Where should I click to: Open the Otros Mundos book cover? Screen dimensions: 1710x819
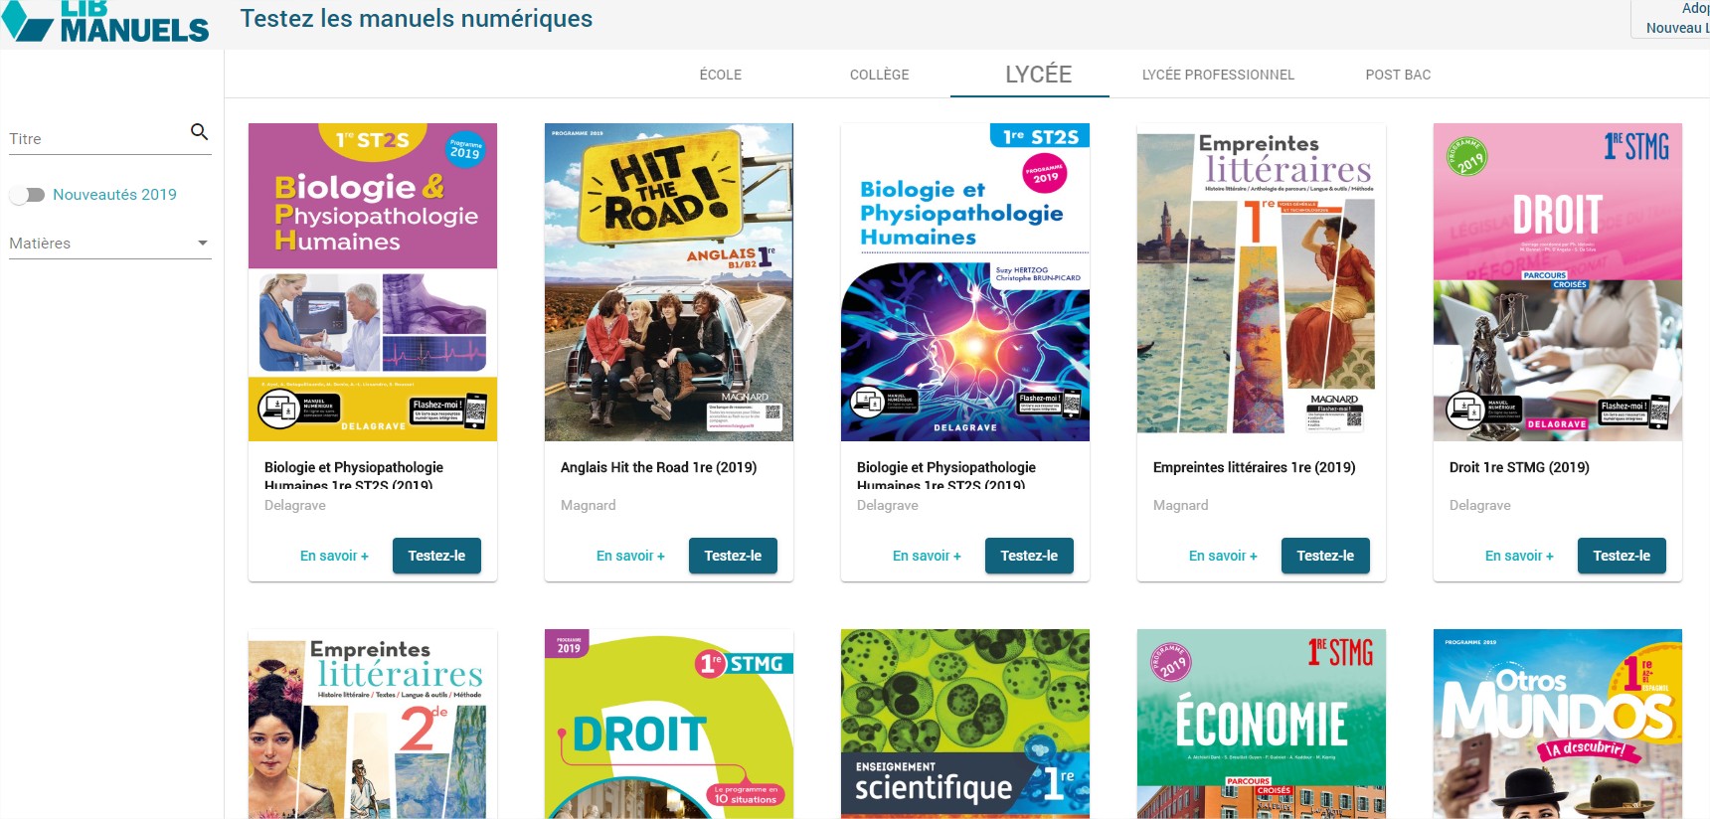[1558, 724]
